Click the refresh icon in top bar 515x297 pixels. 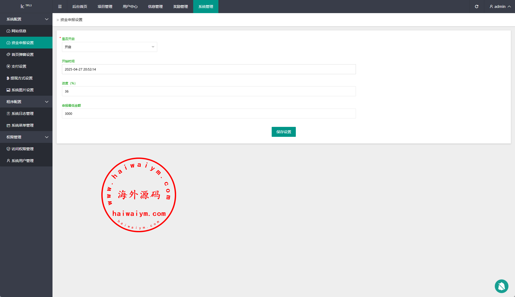pos(477,7)
